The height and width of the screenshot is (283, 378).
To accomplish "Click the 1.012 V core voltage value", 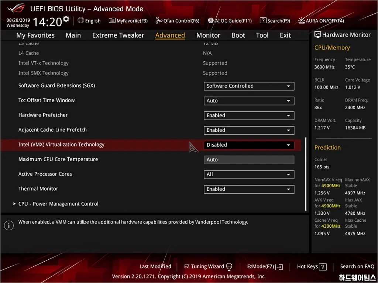I will coord(353,87).
